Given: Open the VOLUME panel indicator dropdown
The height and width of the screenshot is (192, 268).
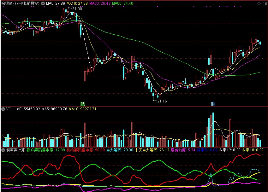Looking at the screenshot, I should point(3,109).
